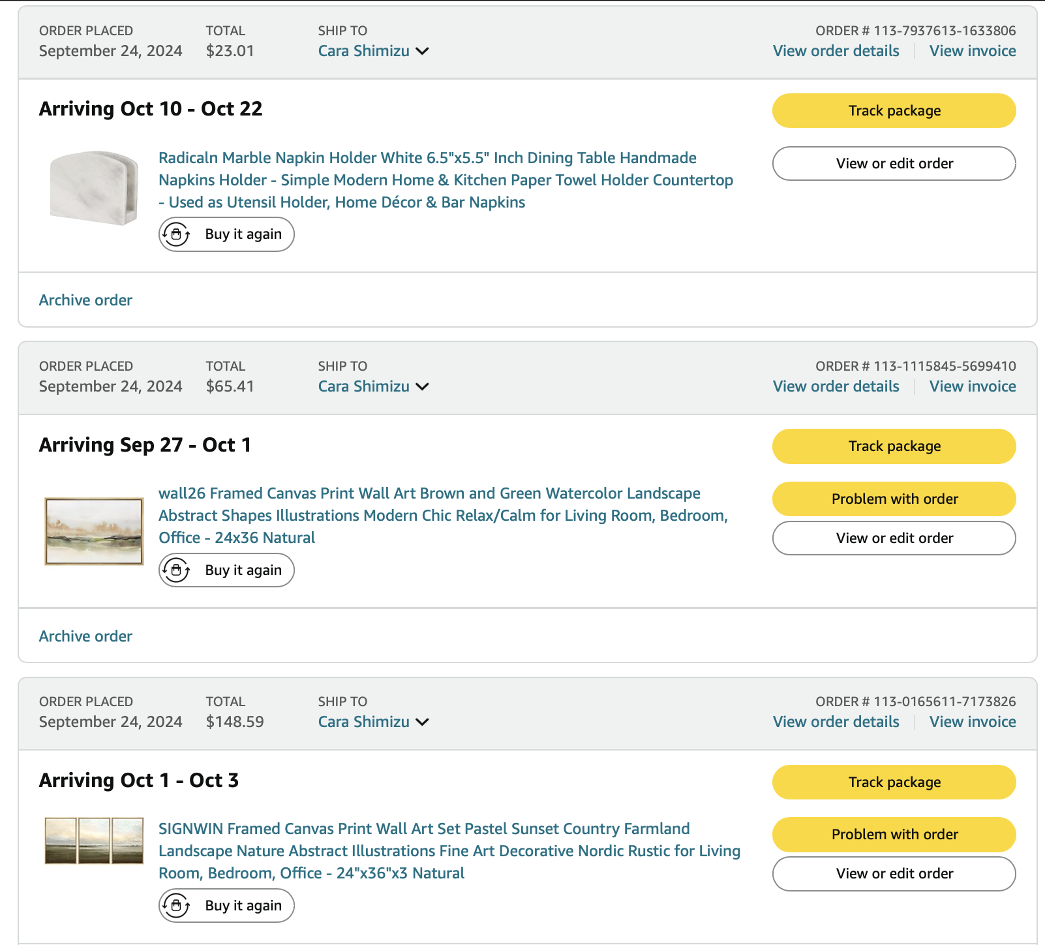1045x945 pixels.
Task: Expand the Ship To chevron on the $65.41 order
Action: pos(423,387)
